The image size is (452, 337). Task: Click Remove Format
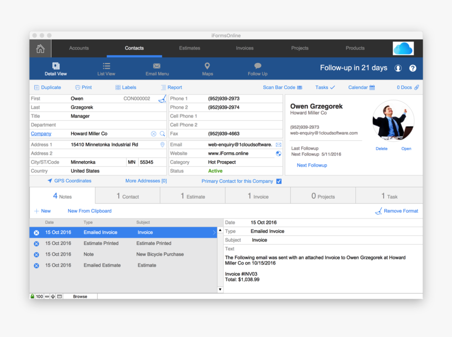pos(397,211)
